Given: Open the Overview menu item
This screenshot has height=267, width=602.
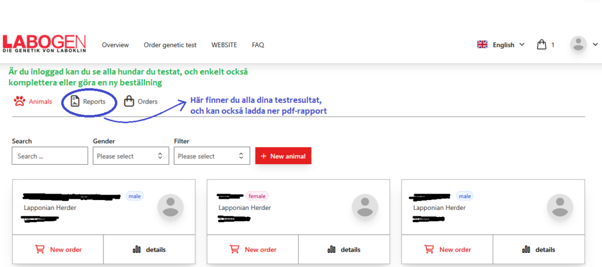Looking at the screenshot, I should pos(115,45).
